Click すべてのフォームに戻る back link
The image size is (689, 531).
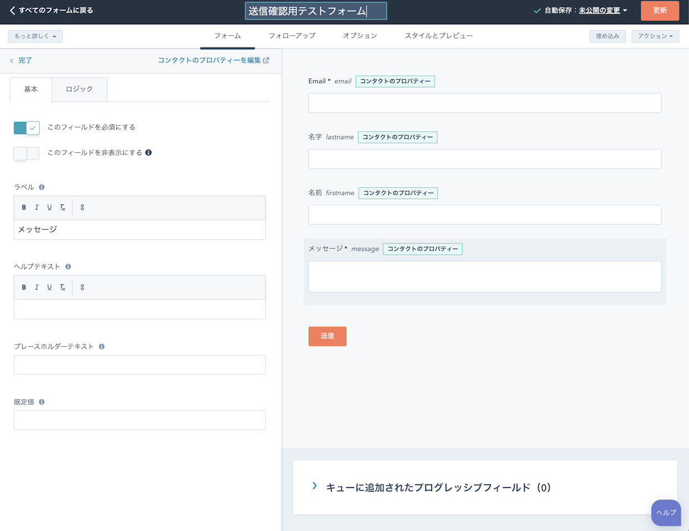[x=52, y=11]
